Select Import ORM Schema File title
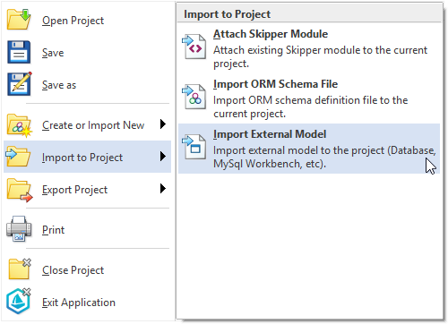The image size is (448, 324). (x=275, y=84)
